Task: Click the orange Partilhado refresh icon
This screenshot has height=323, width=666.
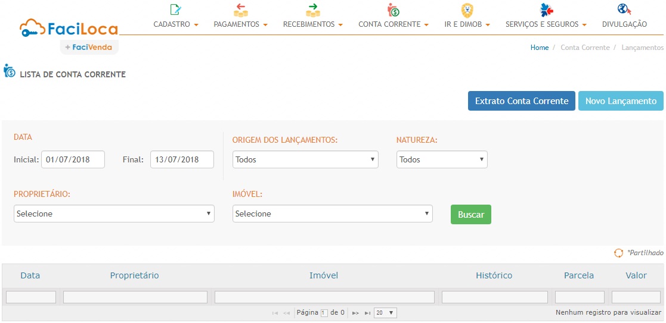Action: [x=618, y=253]
